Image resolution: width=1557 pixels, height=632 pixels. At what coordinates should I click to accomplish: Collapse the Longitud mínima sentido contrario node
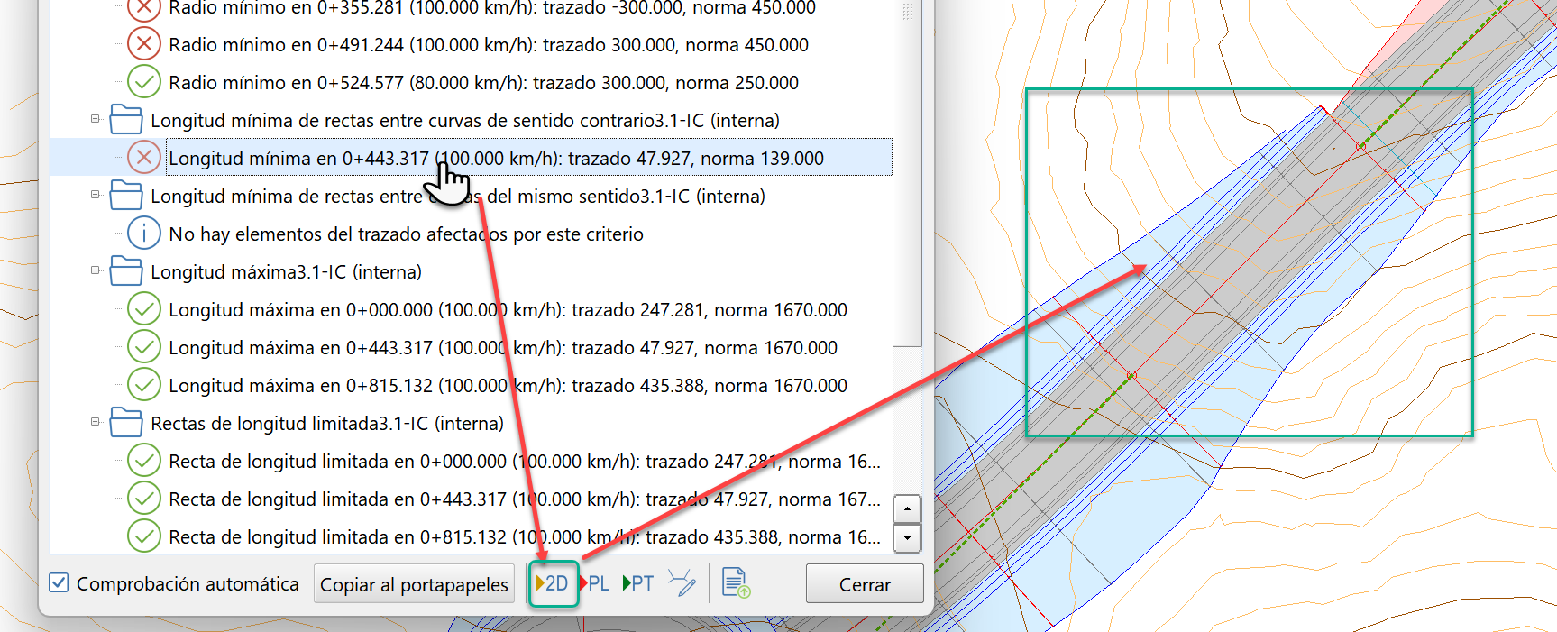click(x=95, y=119)
